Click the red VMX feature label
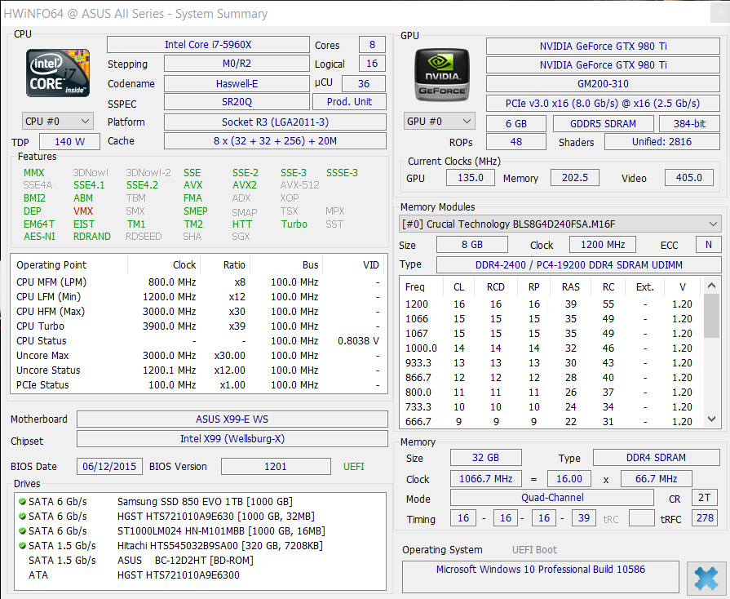 point(83,211)
